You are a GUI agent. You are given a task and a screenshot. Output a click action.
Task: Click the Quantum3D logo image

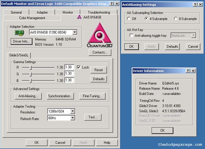[x=100, y=35]
